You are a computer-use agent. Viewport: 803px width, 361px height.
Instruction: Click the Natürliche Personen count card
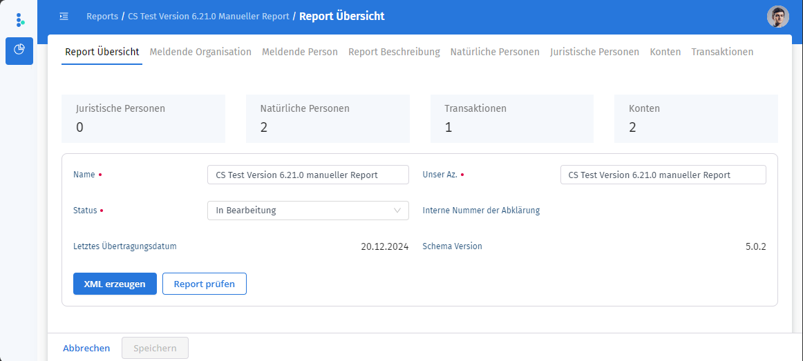point(328,119)
